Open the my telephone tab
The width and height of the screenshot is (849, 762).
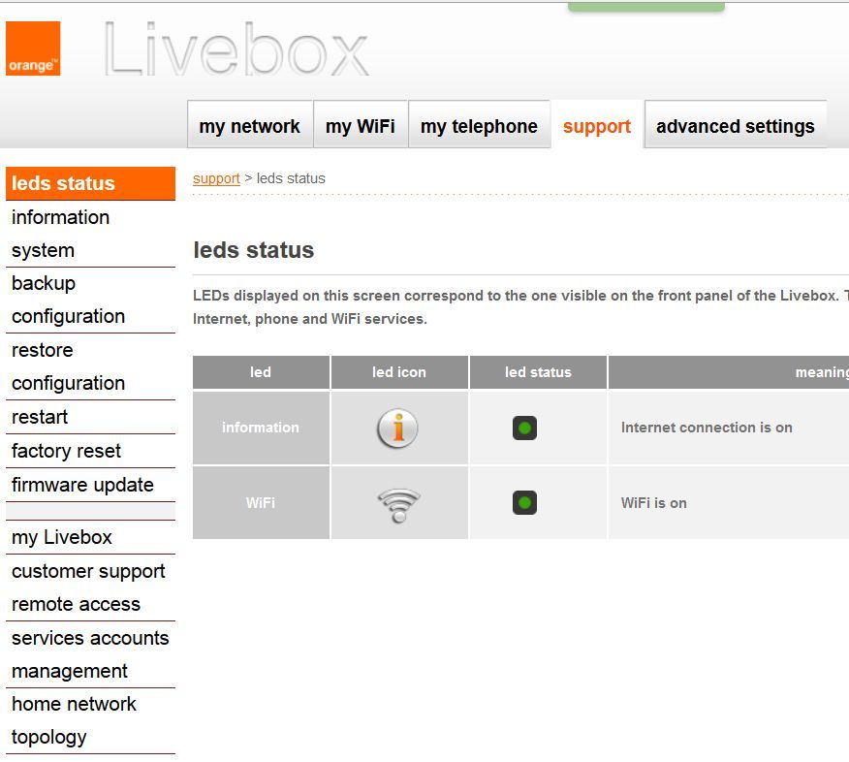pyautogui.click(x=479, y=125)
